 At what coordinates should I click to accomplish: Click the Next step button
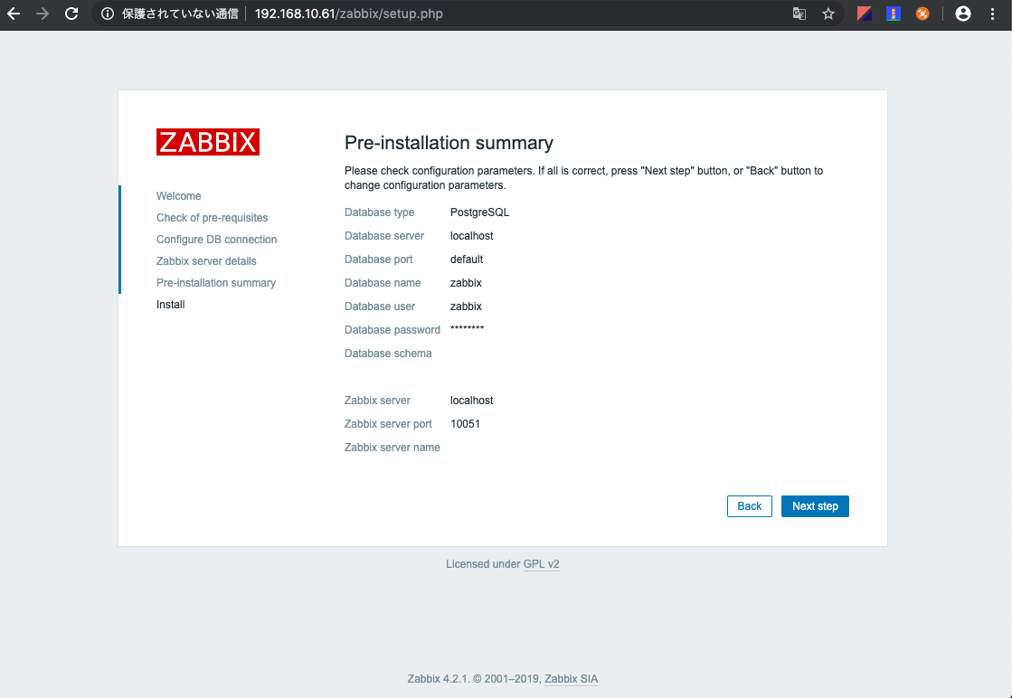tap(814, 505)
